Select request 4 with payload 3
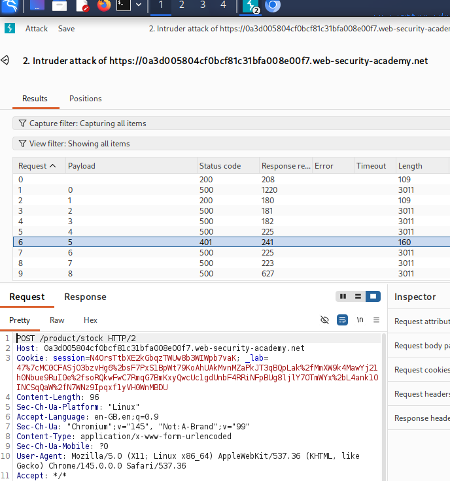 (231, 221)
